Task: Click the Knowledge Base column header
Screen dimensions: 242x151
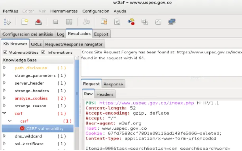Action: (38, 60)
